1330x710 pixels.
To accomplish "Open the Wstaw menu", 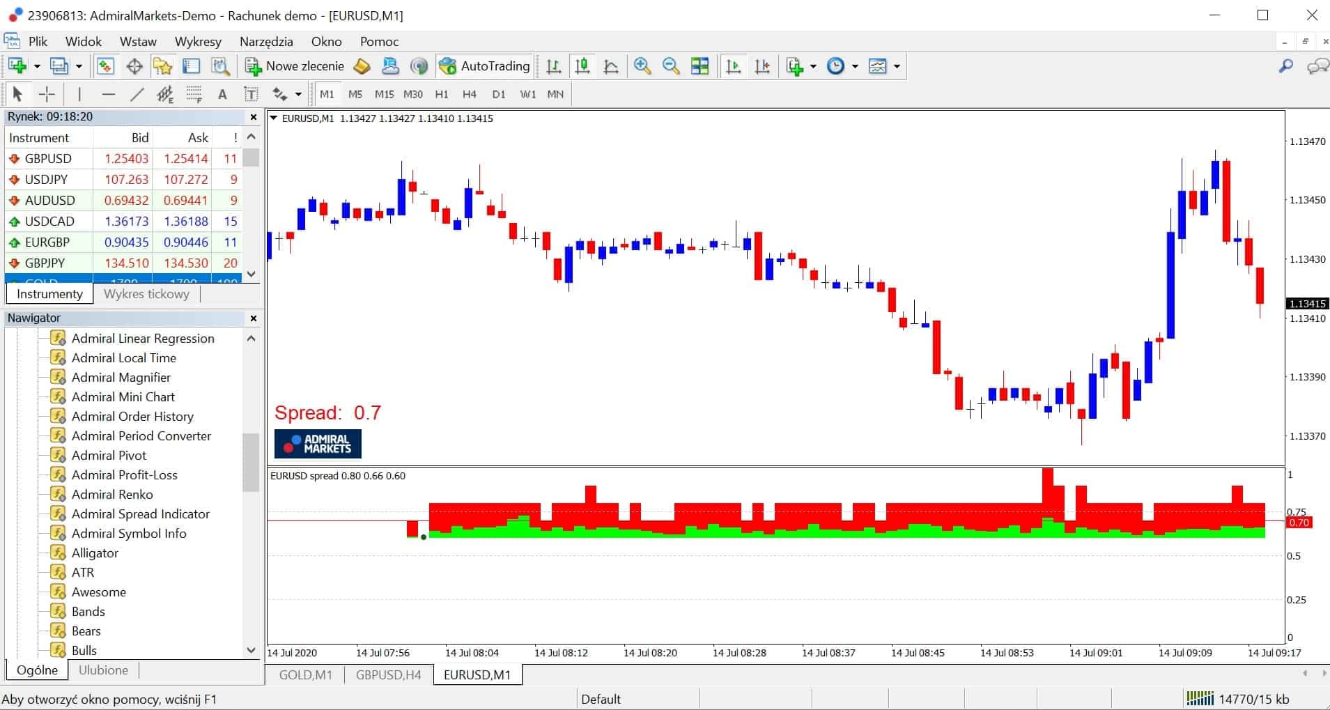I will tap(138, 41).
